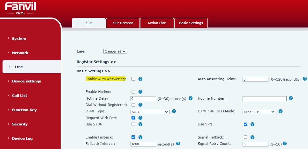Open Security in the sidebar
The image size is (308, 149).
(x=20, y=124)
